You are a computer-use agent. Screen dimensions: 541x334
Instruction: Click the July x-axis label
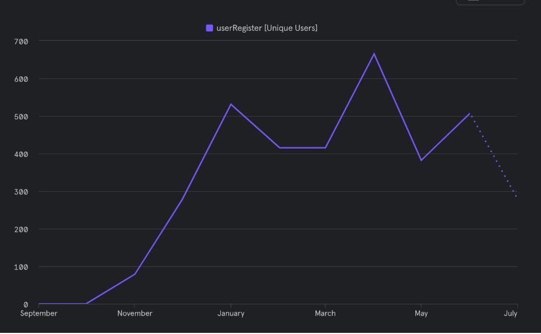click(511, 313)
